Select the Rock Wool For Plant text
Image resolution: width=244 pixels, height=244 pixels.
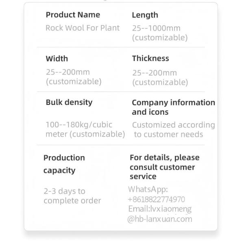click(x=83, y=28)
